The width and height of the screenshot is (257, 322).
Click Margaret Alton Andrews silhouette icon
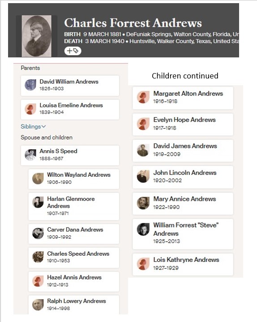pyautogui.click(x=143, y=97)
